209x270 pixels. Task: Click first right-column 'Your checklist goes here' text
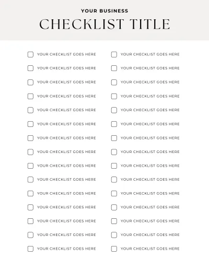tap(150, 54)
